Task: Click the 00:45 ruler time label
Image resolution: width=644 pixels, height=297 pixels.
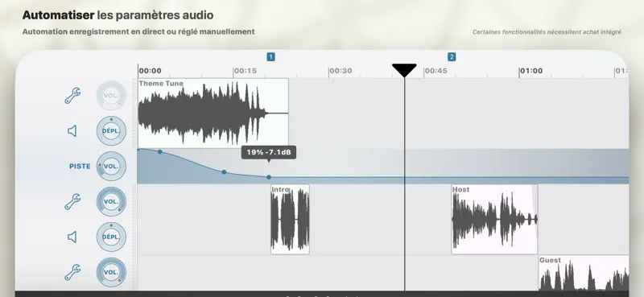Action: (436, 71)
